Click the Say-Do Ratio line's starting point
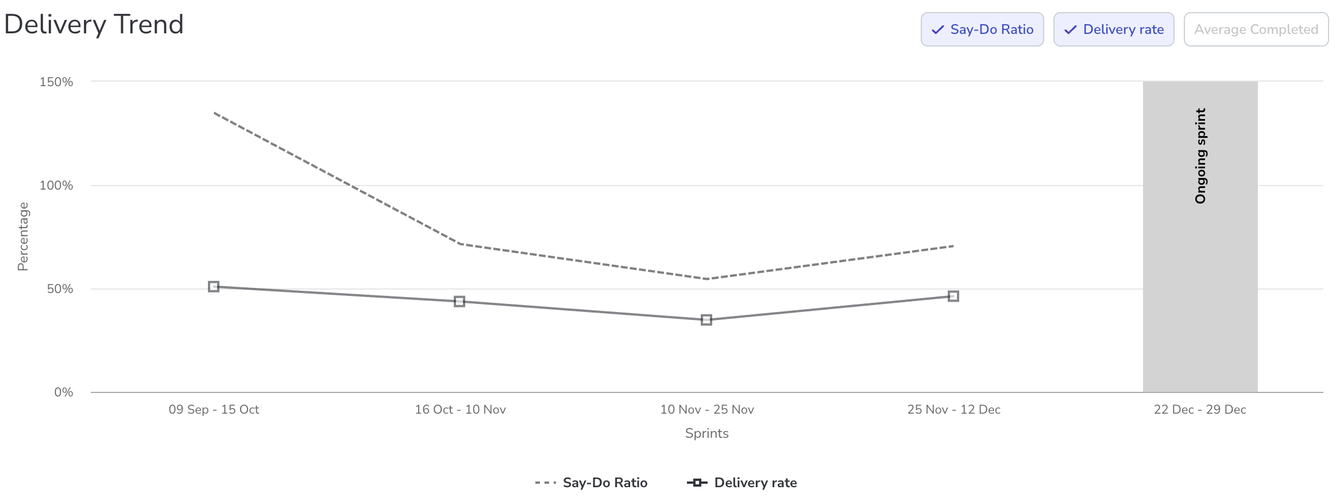The image size is (1336, 501). click(214, 113)
